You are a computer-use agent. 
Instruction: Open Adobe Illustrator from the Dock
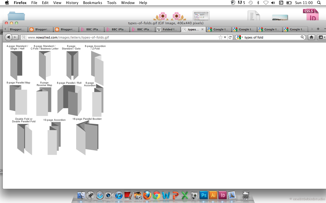[x=213, y=195]
